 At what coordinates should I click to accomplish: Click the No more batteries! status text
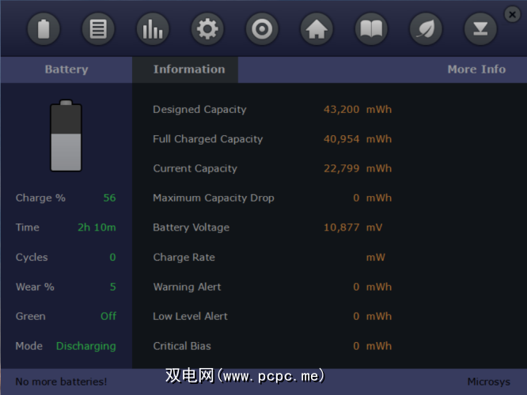coord(61,382)
